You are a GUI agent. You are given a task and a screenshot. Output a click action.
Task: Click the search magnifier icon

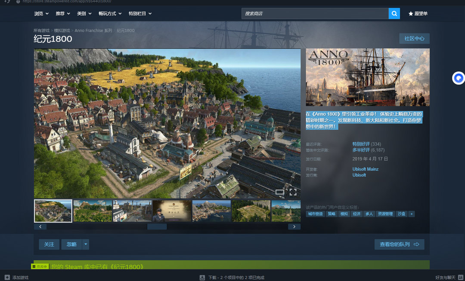394,14
